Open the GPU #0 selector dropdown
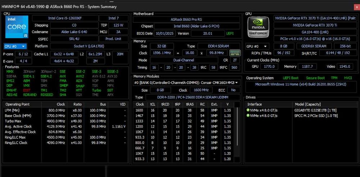Screen dimensions: 360x177 click(257, 46)
